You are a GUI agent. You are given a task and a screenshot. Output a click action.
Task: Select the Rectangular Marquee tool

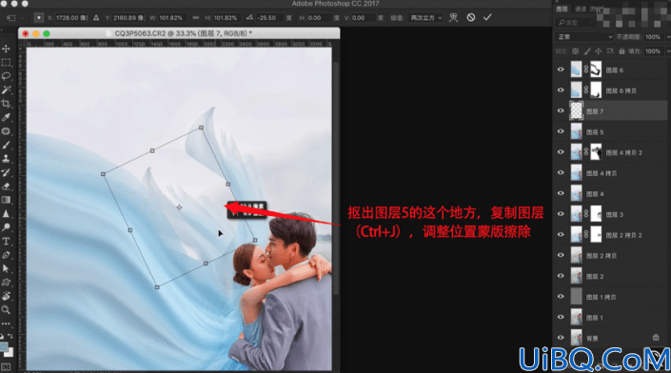point(6,63)
